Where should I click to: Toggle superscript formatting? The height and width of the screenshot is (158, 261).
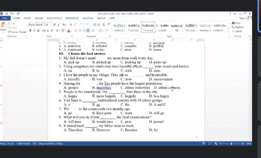tap(52, 31)
